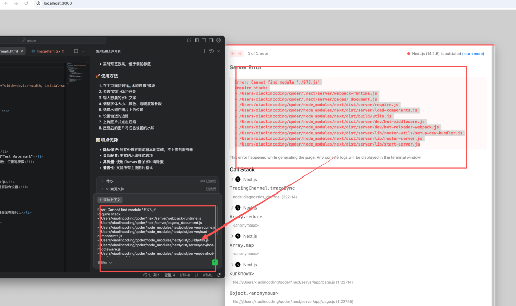
Task: Toggle the bottom panel in Qoder
Action: tap(204, 40)
